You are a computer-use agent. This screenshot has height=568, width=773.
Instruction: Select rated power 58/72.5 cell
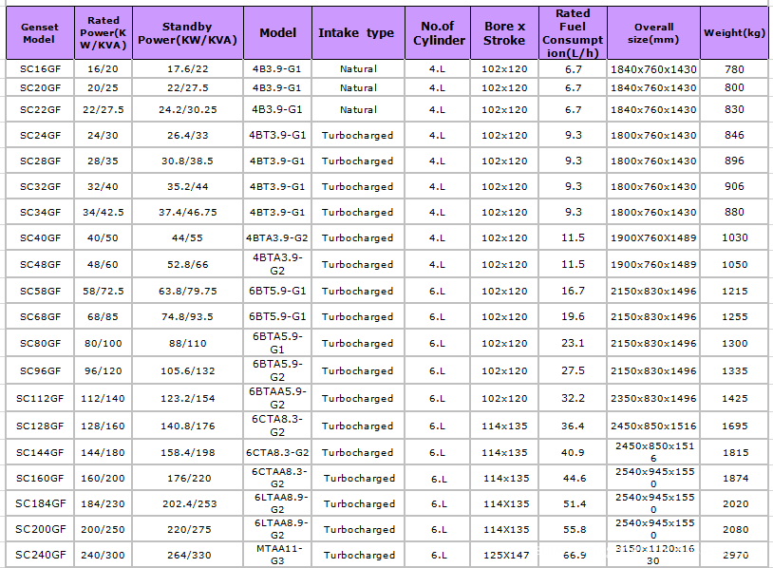click(103, 291)
